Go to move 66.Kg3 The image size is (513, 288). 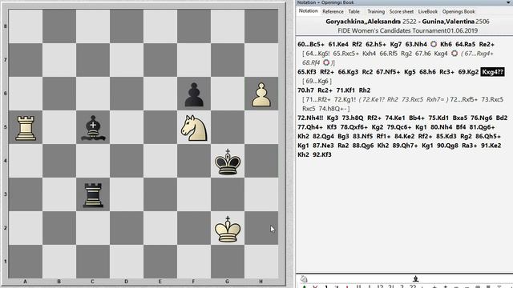(x=348, y=72)
